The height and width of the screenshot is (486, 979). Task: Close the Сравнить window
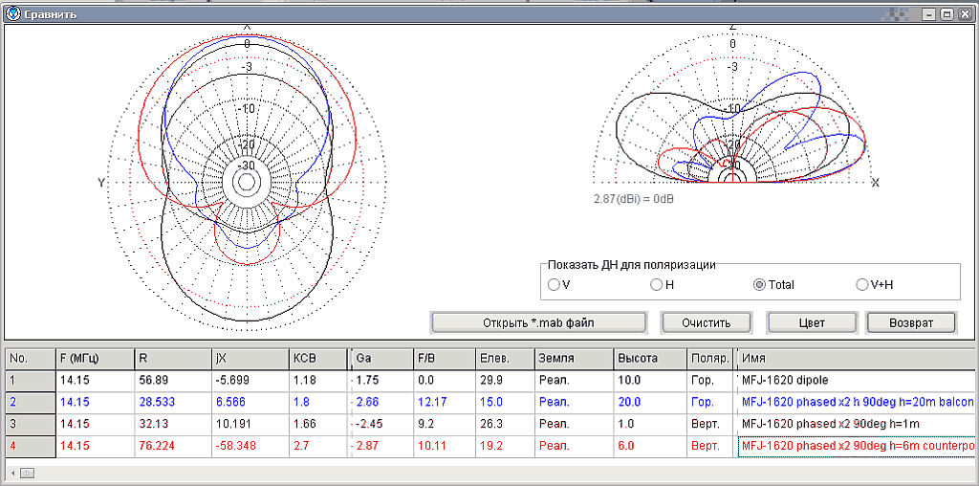(x=965, y=14)
